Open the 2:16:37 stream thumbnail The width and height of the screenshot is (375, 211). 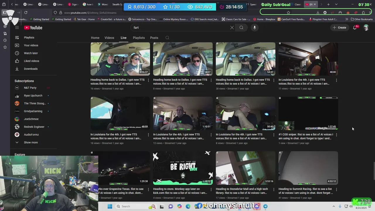(x=120, y=59)
